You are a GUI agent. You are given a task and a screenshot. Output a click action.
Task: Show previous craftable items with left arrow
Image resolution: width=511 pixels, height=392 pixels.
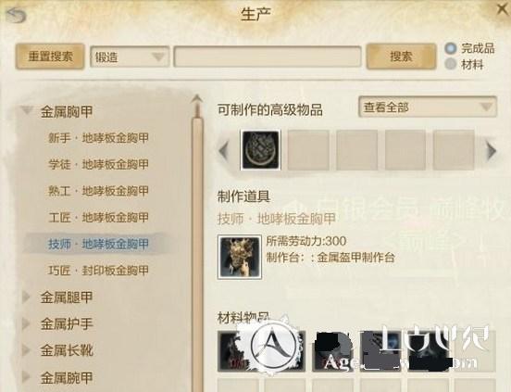coord(224,151)
